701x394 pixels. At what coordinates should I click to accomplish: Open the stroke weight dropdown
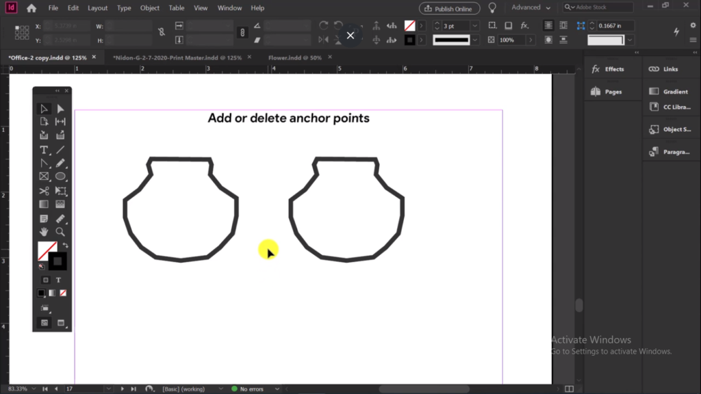click(x=475, y=26)
